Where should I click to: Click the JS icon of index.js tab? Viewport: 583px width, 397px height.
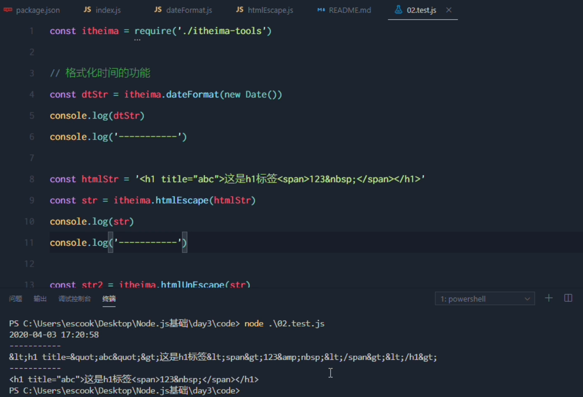(87, 10)
